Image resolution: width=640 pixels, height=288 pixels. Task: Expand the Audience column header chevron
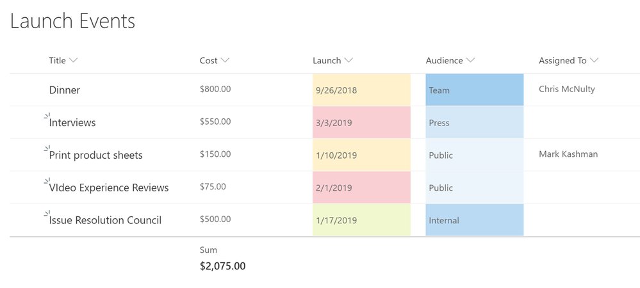coord(471,60)
